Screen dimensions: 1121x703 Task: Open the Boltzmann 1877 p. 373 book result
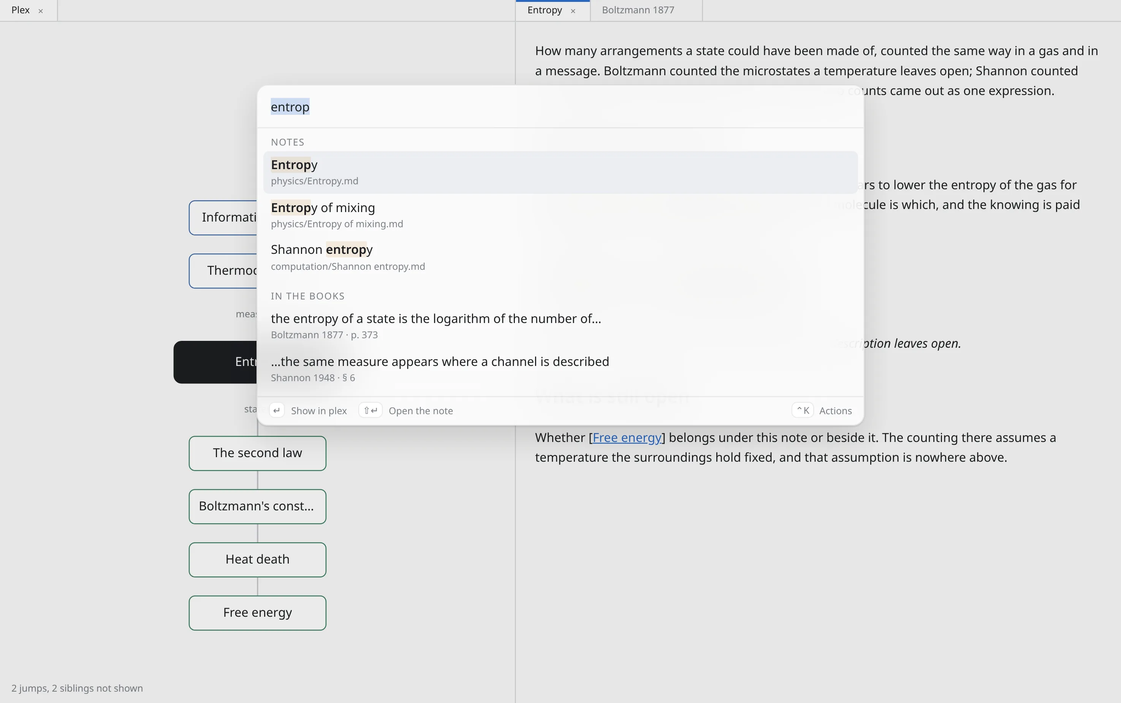(560, 326)
